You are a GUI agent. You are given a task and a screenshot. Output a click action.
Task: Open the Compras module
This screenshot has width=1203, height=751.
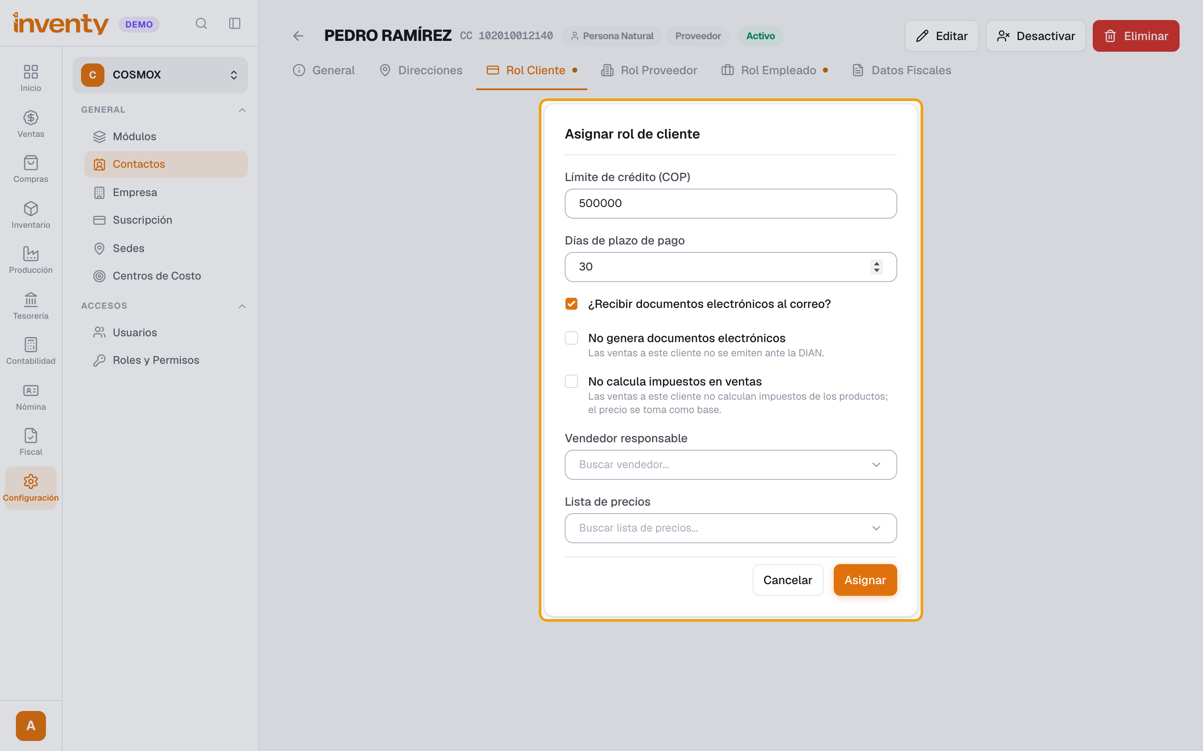[31, 169]
